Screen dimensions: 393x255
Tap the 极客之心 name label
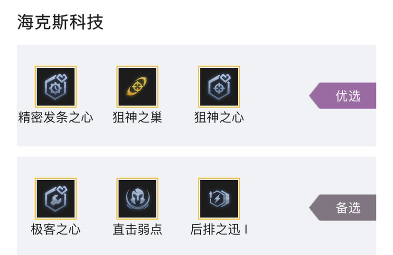56,229
